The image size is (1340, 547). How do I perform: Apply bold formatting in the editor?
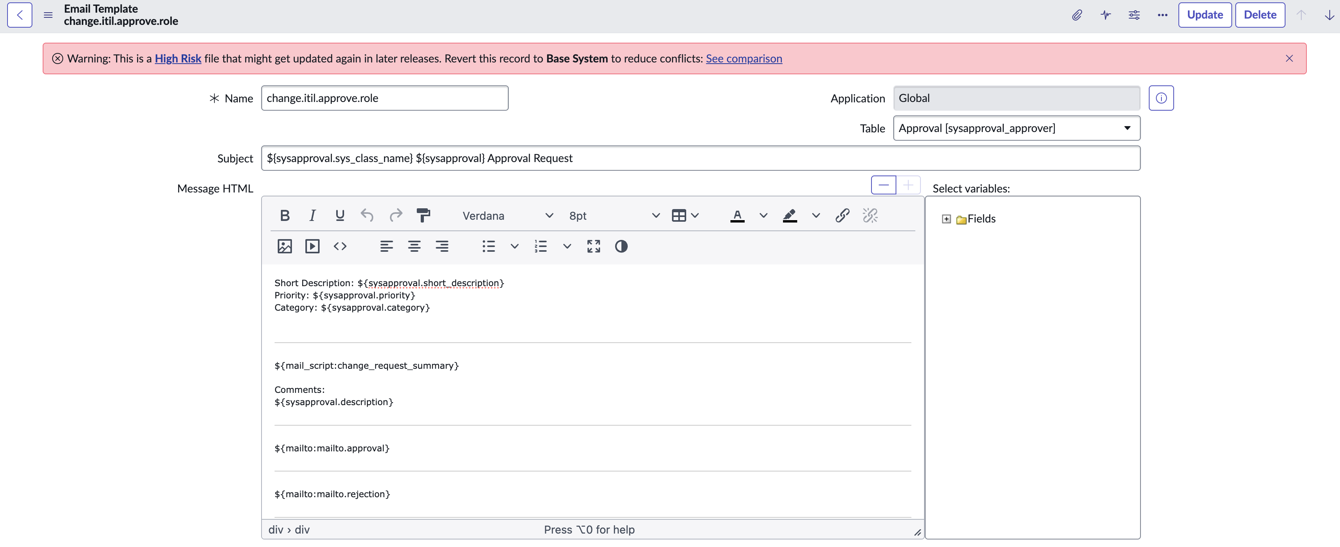point(284,215)
